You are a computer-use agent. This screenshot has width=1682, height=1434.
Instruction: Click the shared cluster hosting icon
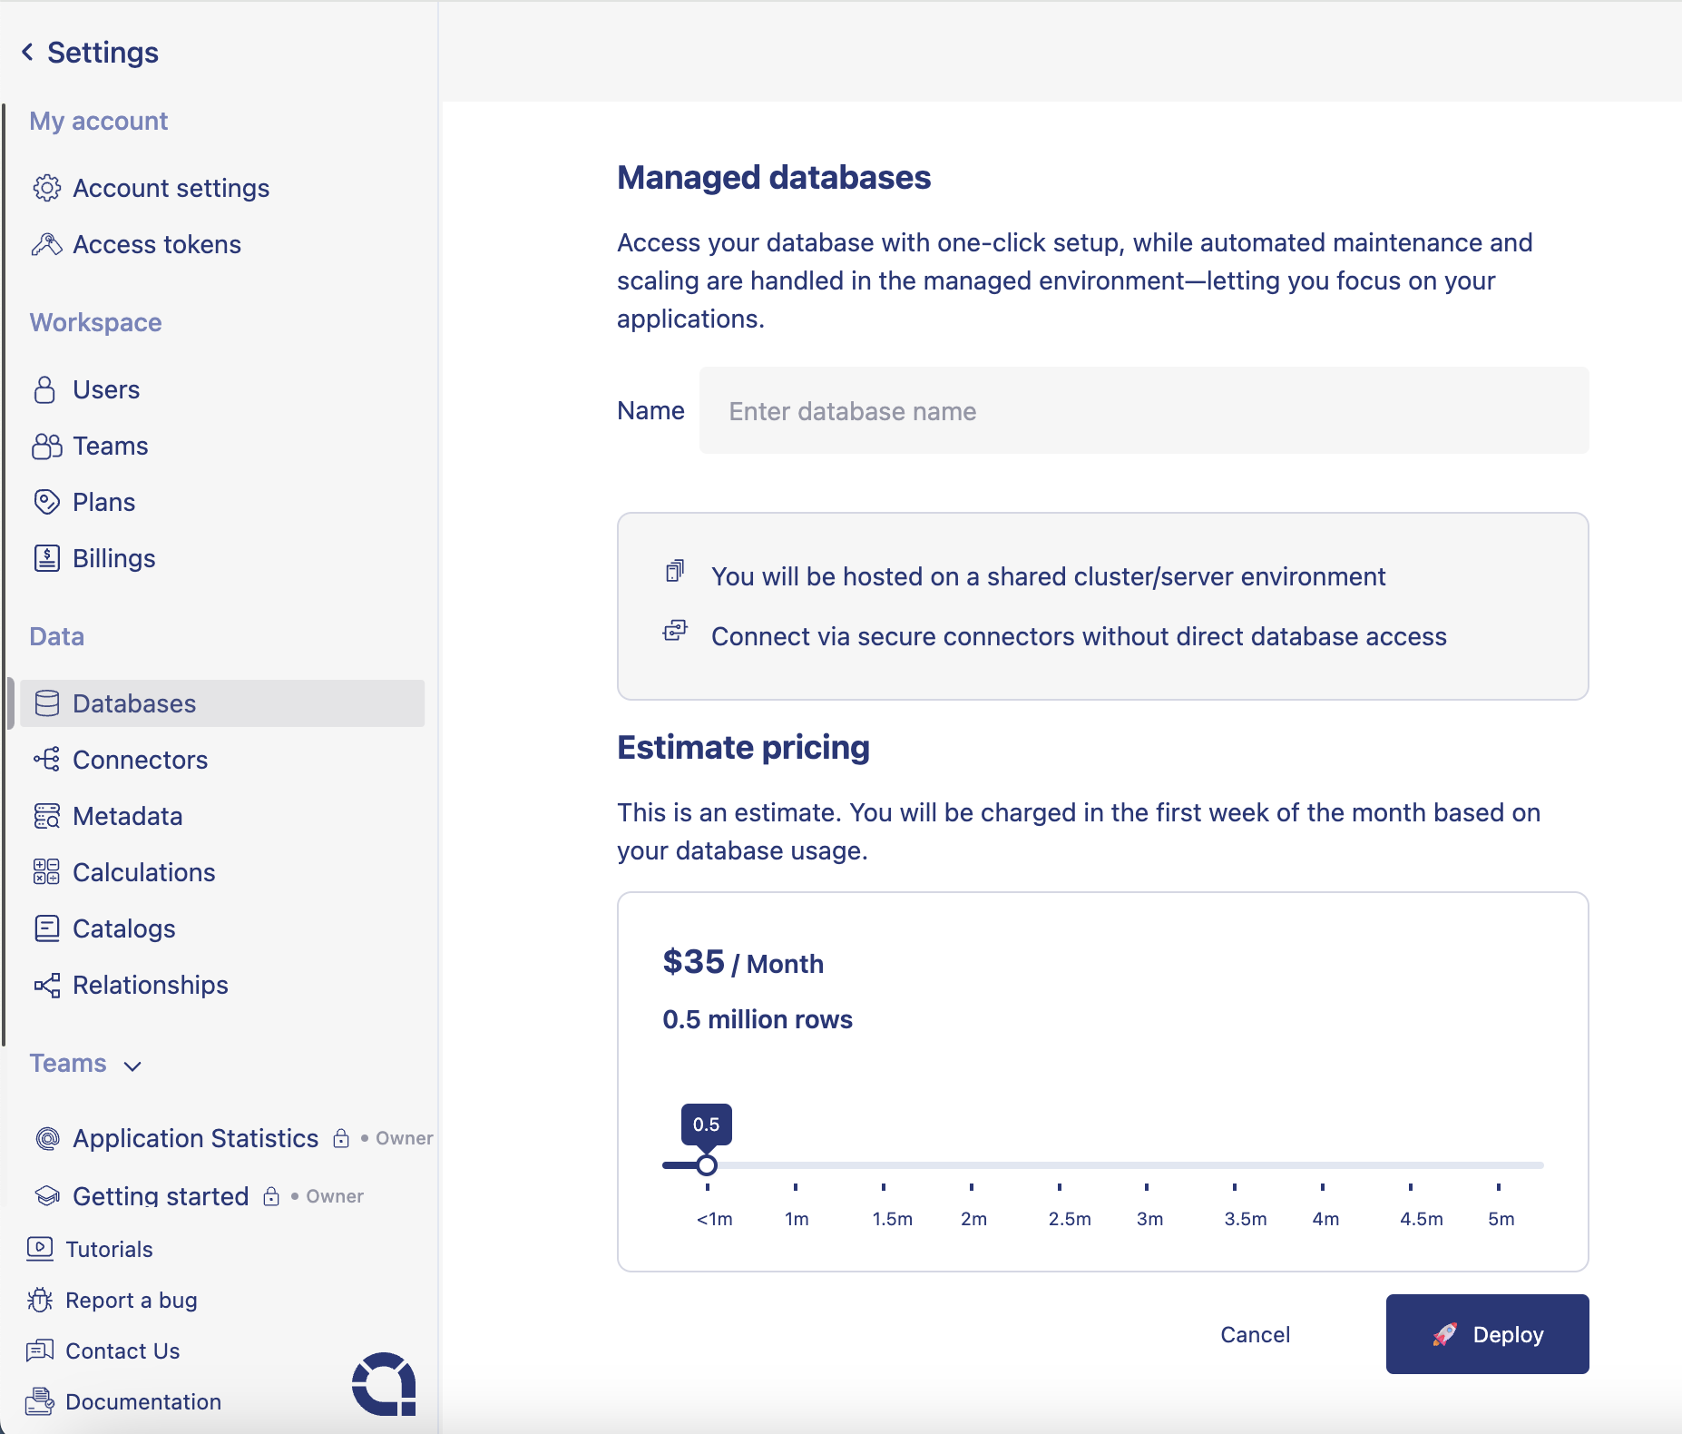[675, 571]
